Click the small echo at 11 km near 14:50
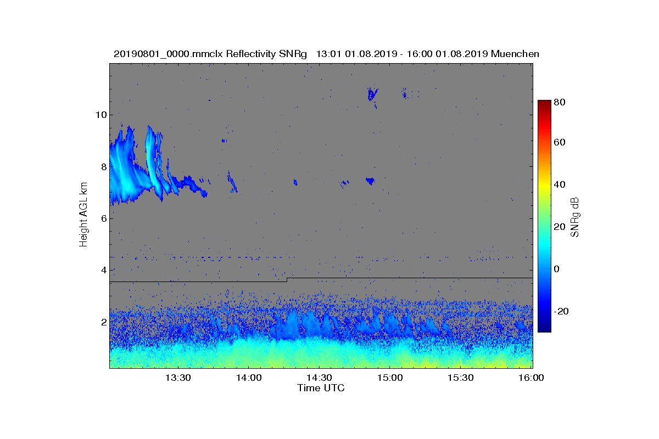This screenshot has height=439, width=659. coord(373,95)
